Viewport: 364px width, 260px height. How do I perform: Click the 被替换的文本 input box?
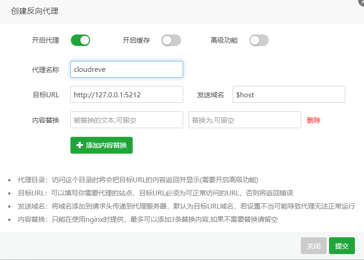127,120
